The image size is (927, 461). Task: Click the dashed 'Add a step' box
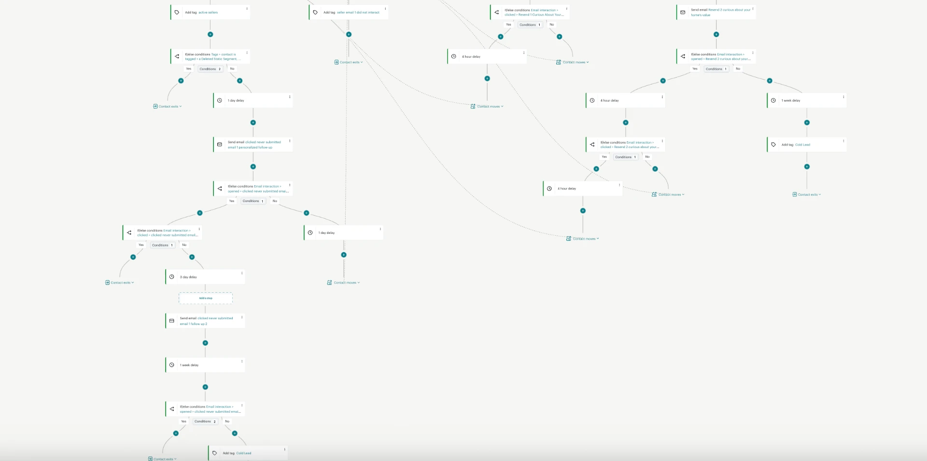pyautogui.click(x=206, y=298)
